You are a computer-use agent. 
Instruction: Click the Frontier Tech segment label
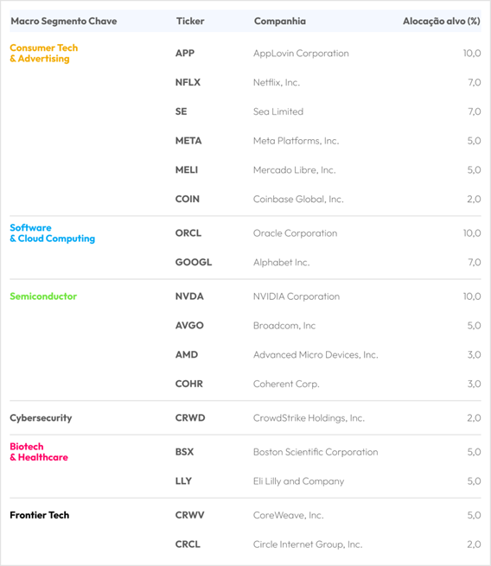(40, 515)
